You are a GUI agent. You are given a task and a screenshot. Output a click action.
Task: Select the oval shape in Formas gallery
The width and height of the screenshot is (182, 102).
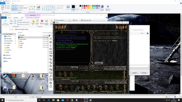(47, 6)
